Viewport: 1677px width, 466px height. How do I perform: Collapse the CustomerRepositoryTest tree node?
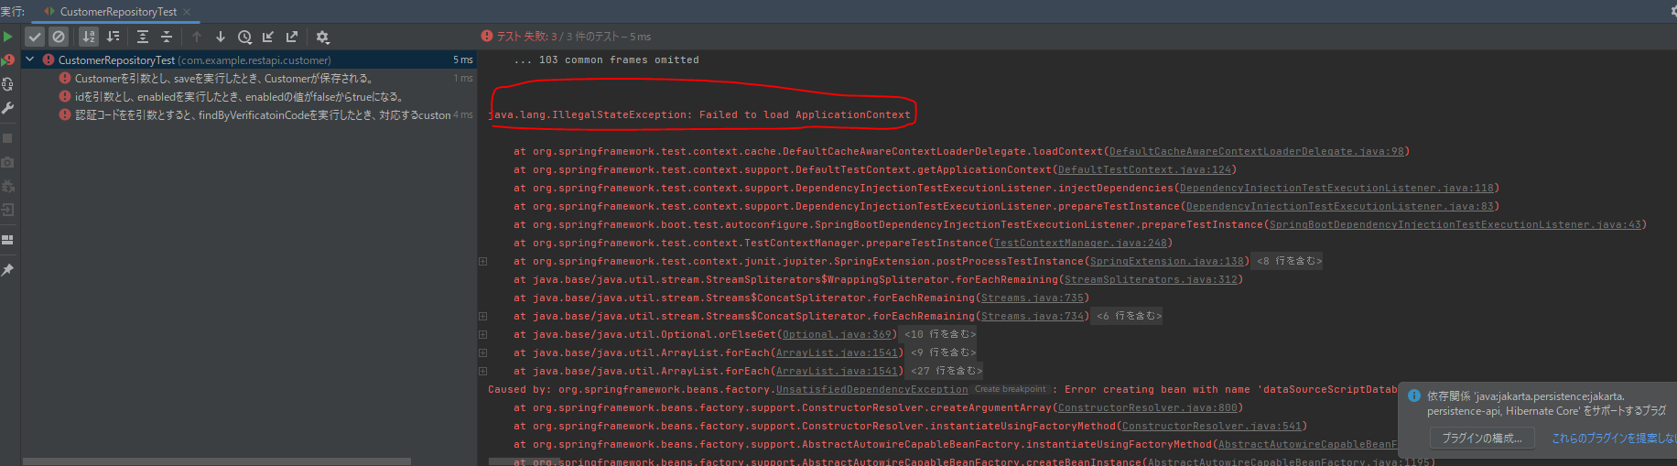[x=30, y=60]
